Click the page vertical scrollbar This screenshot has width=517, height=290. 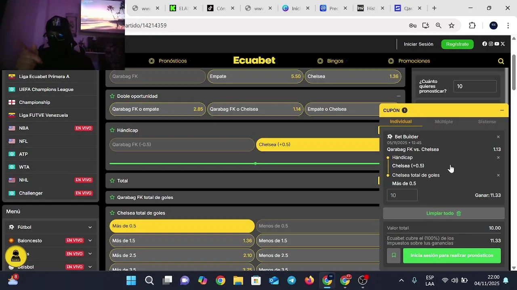(514, 72)
